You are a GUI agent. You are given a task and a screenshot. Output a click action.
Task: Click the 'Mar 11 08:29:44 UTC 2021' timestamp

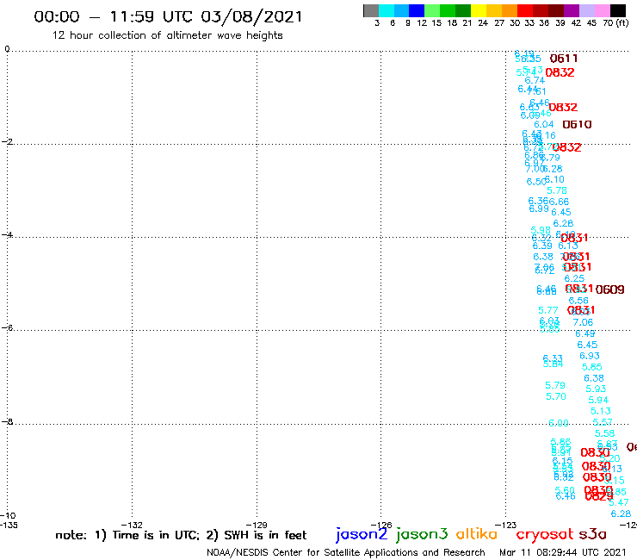coord(563,552)
